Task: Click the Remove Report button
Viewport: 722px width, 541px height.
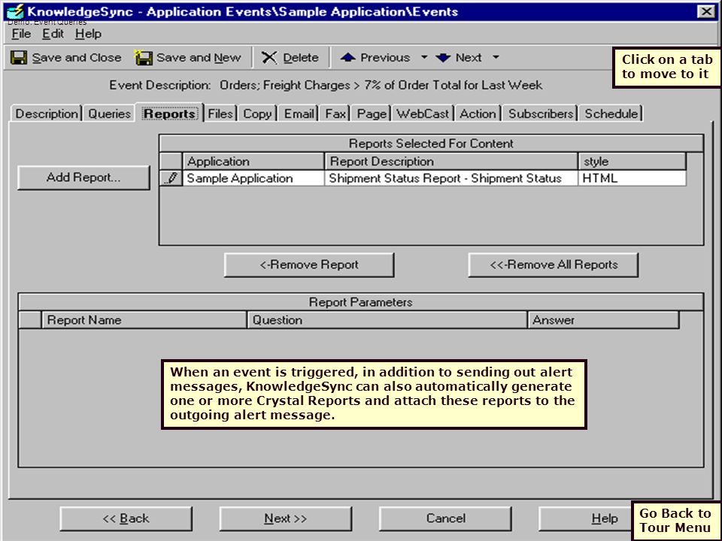Action: [309, 265]
